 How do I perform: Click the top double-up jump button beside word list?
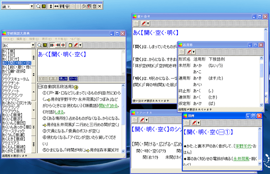34,58
